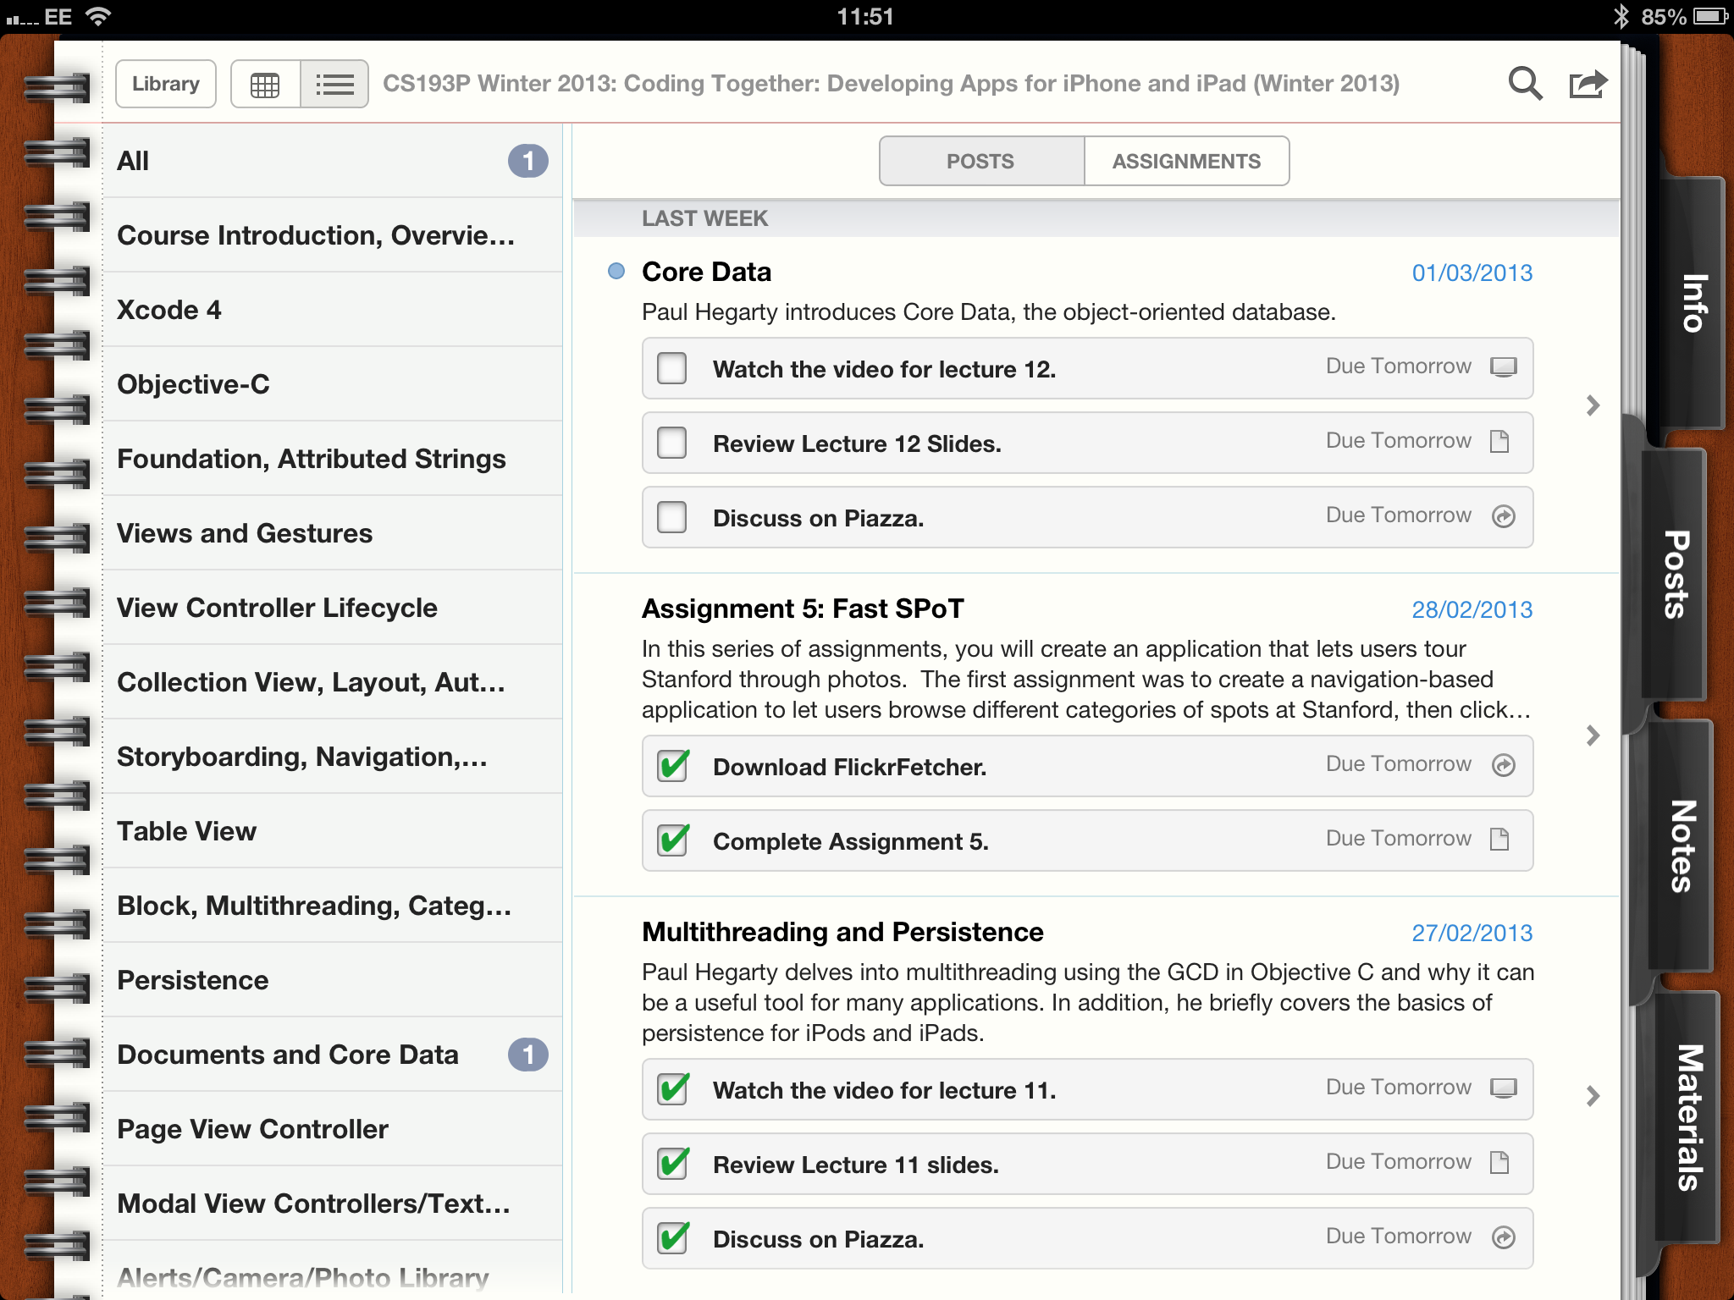Tap the share arrow icon
The width and height of the screenshot is (1734, 1300).
tap(1587, 84)
